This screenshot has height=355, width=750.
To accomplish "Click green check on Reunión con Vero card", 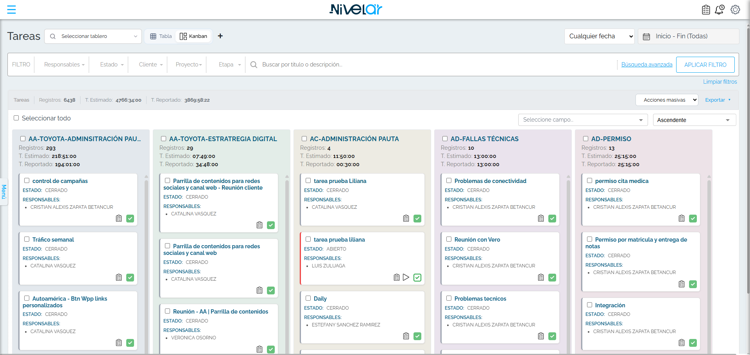I will pos(552,277).
